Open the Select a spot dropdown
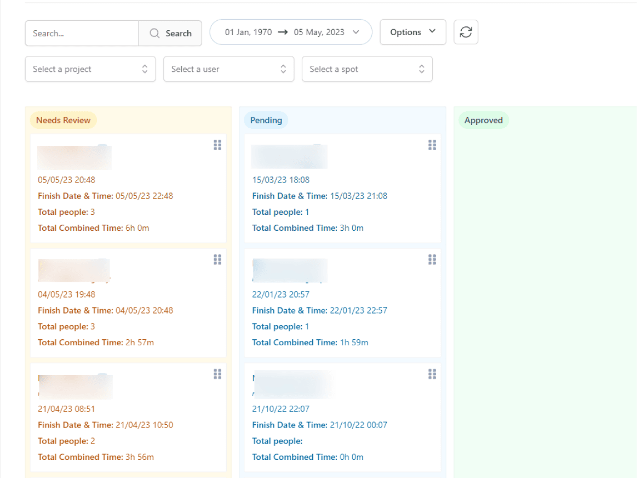This screenshot has width=637, height=478. 367,69
